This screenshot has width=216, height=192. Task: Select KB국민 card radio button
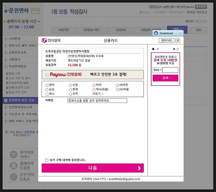117,85
